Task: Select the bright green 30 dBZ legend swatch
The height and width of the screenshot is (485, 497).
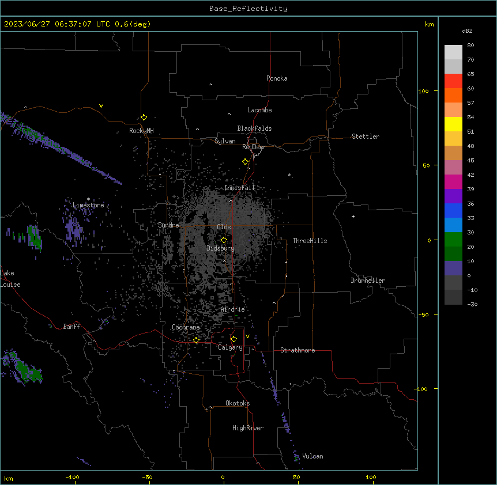Action: (x=453, y=240)
